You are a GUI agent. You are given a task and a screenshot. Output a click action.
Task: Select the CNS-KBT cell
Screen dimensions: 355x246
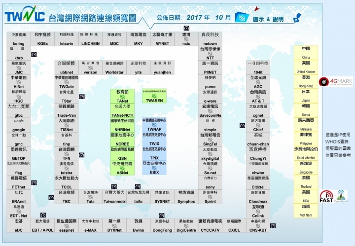(258, 226)
